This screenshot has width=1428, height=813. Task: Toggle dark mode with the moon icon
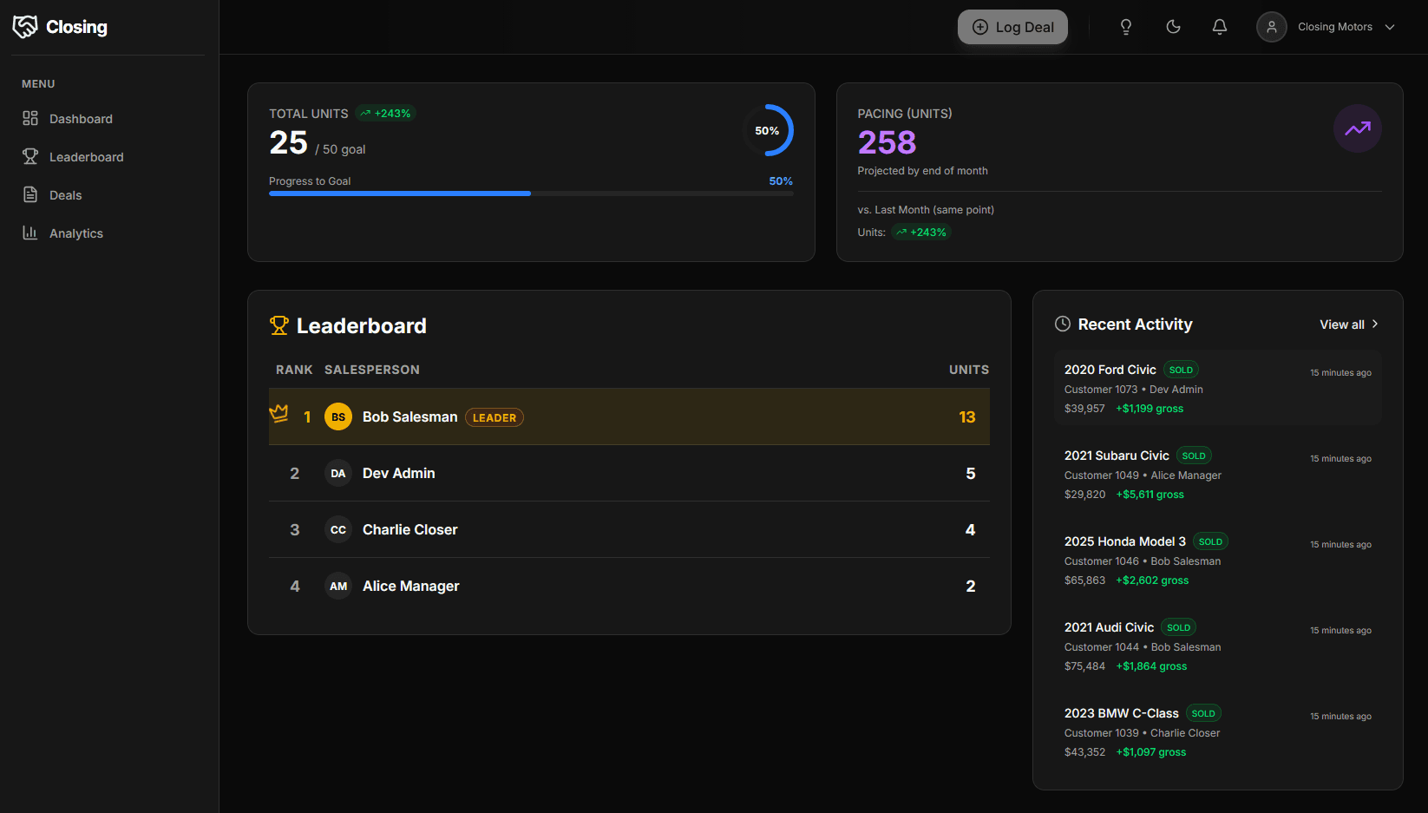tap(1173, 27)
